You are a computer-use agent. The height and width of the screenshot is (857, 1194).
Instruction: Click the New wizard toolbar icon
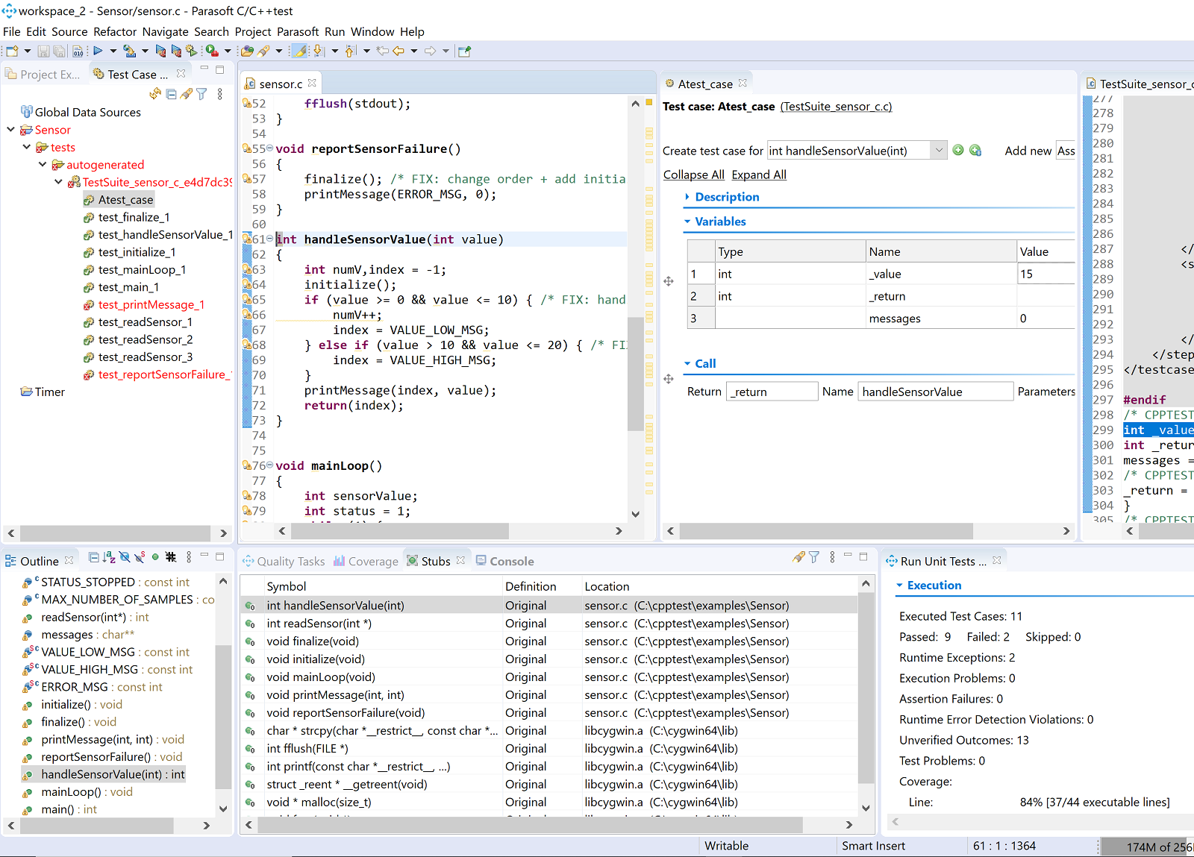tap(12, 51)
